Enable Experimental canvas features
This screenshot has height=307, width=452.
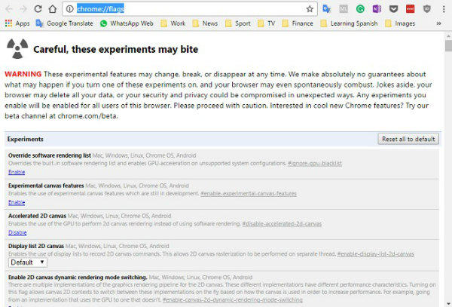coord(17,202)
